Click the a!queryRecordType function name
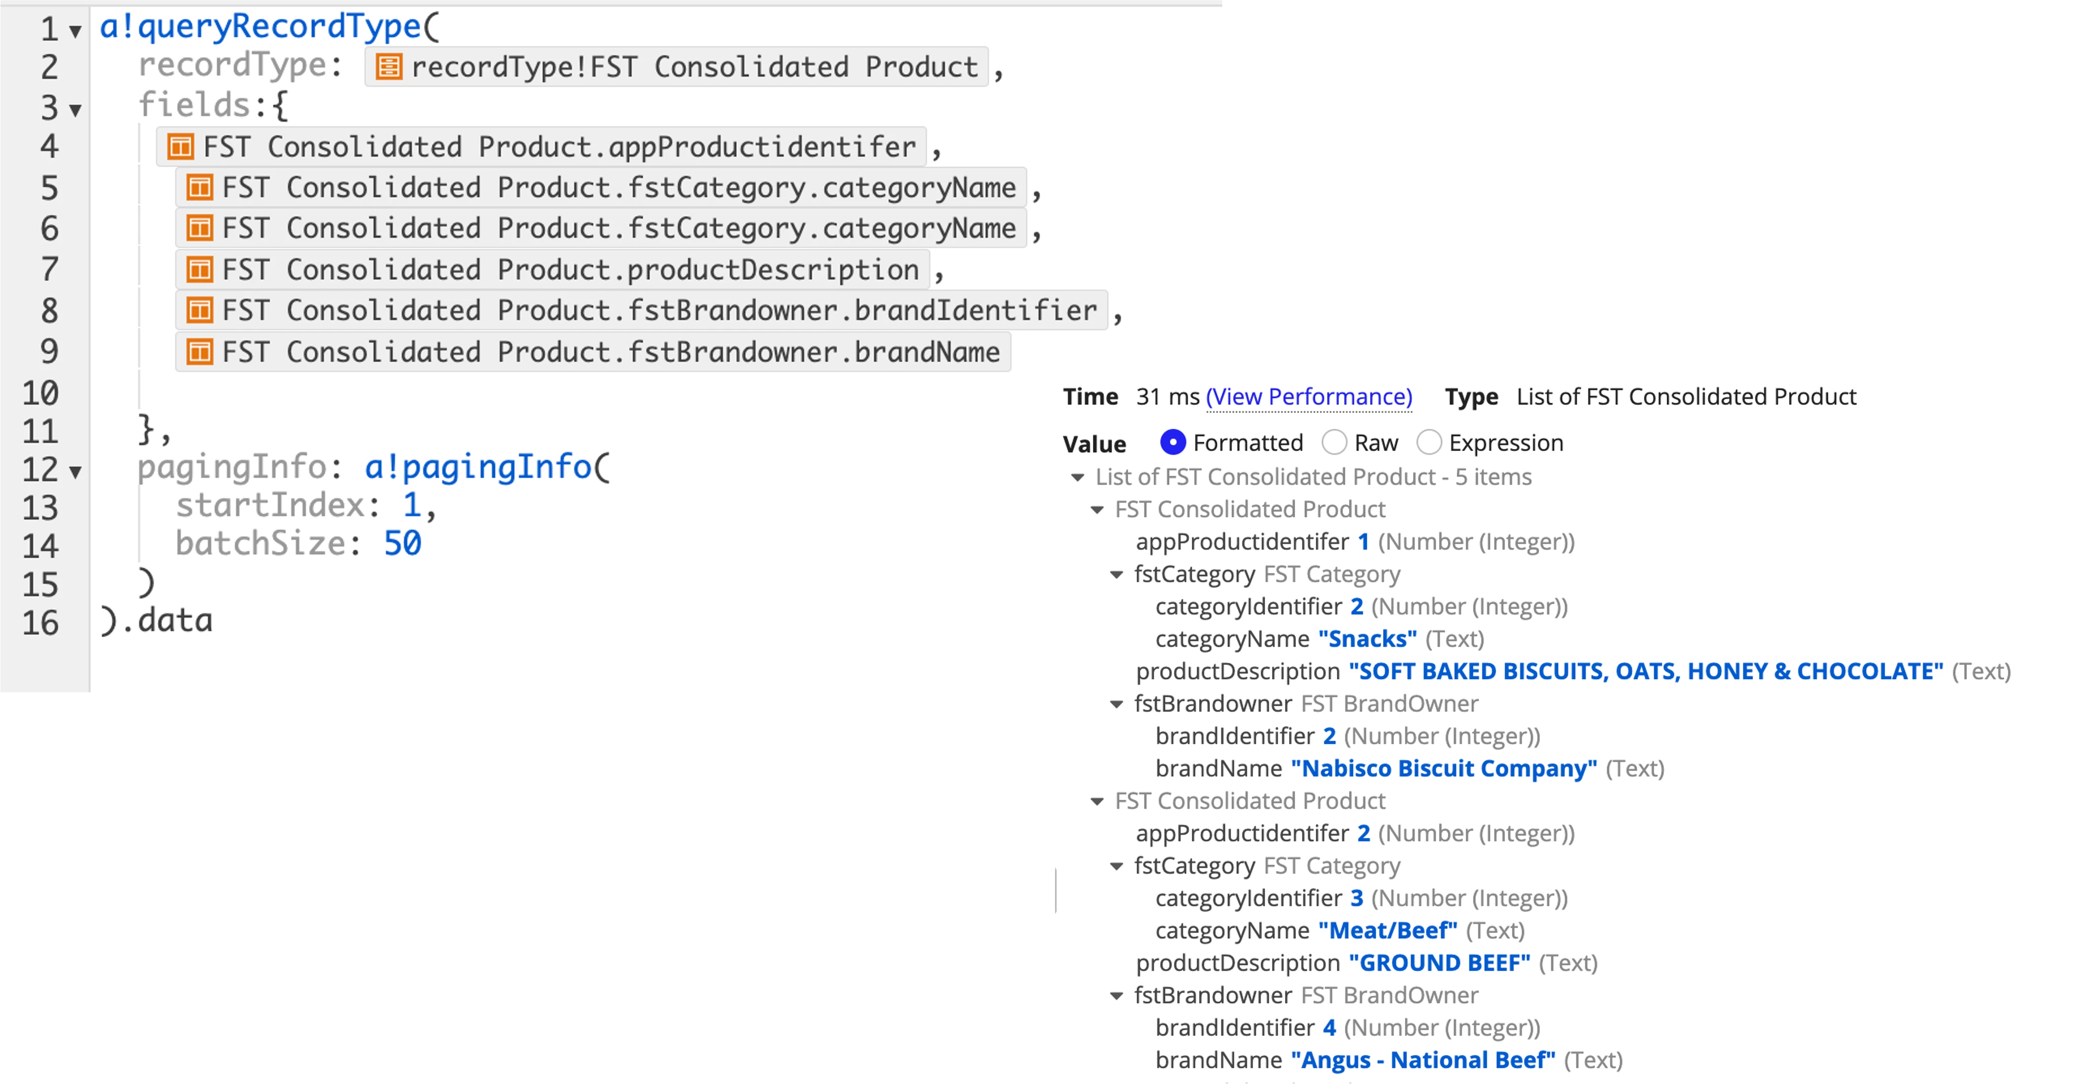This screenshot has width=2083, height=1084. (261, 27)
